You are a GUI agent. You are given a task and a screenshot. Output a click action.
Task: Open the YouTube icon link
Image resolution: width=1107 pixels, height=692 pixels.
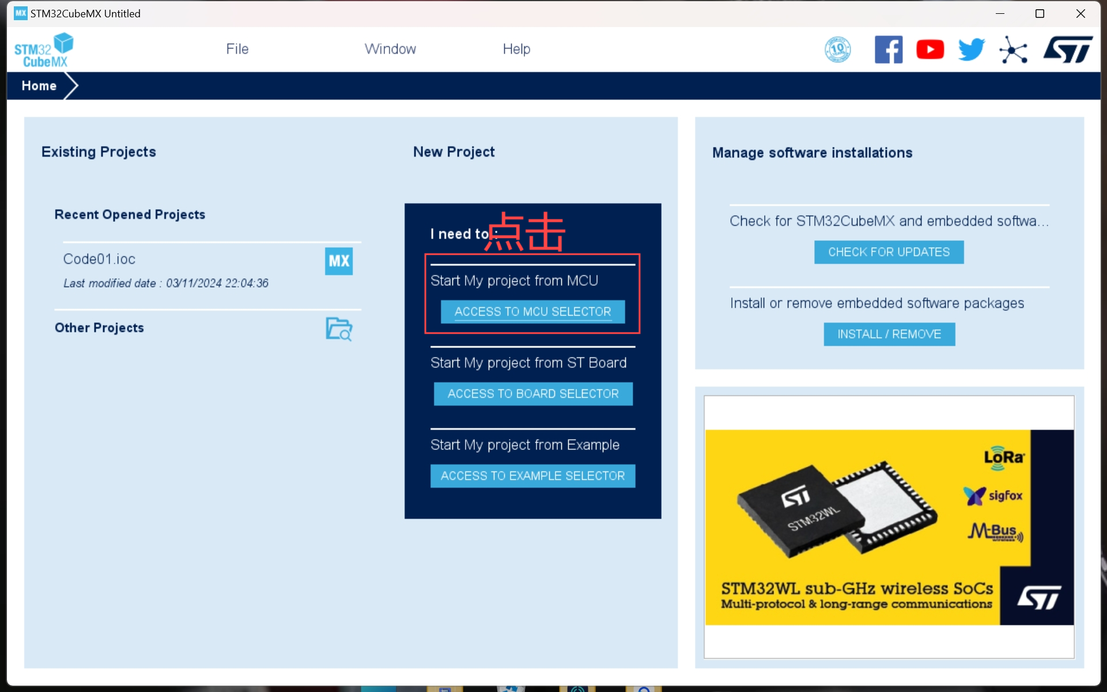930,50
